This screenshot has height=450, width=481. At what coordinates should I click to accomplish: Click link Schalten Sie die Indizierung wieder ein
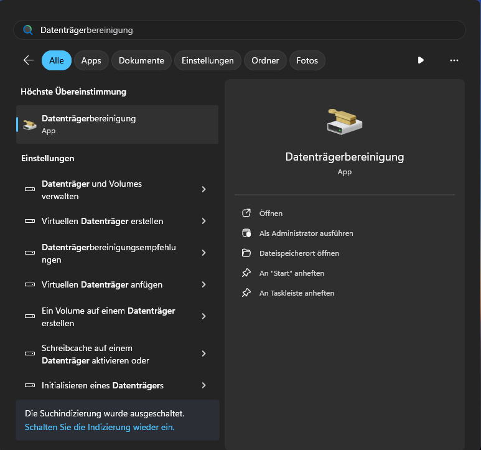[100, 427]
